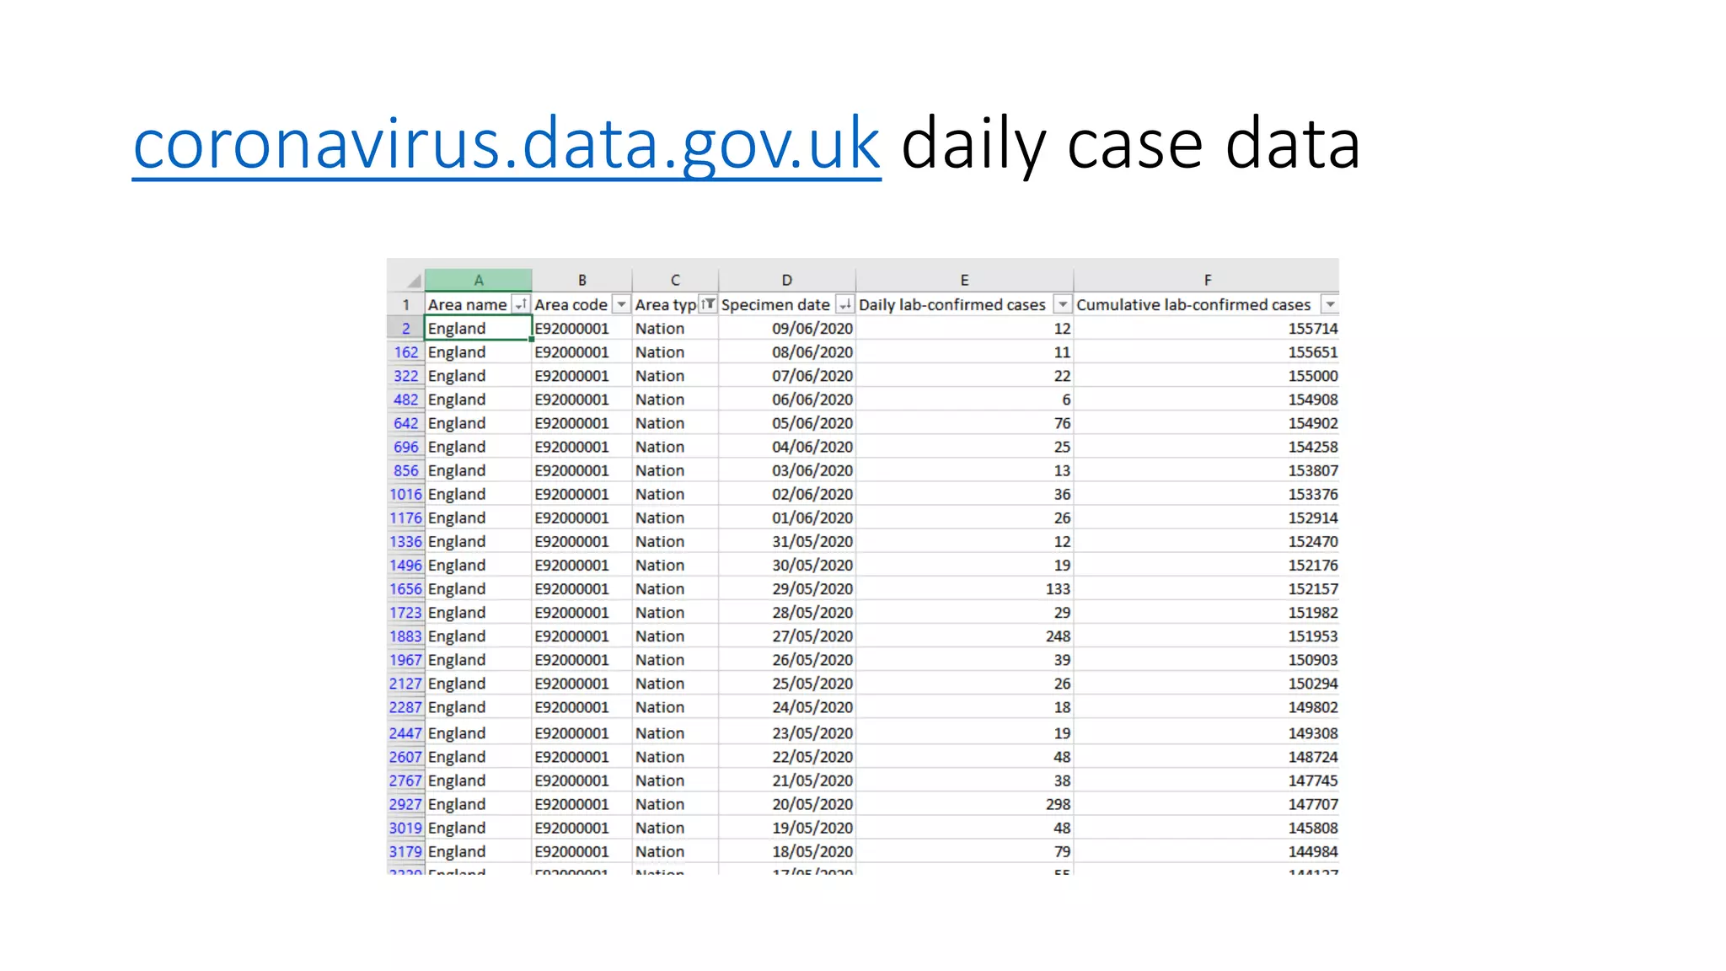The image size is (1726, 971).
Task: Click cumulative cases cell showing 155714
Action: tap(1207, 328)
